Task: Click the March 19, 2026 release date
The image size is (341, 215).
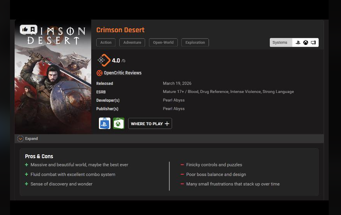Action: [x=177, y=83]
